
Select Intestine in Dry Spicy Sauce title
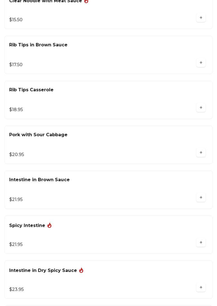pyautogui.click(x=43, y=271)
